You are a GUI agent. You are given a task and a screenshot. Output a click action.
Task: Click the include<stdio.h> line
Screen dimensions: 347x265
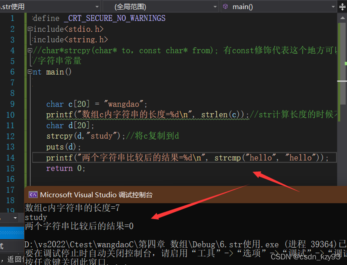[x=68, y=29]
